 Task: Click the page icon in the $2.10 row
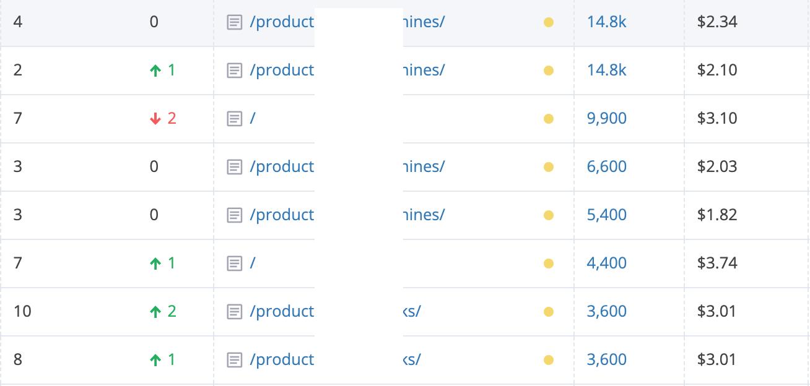click(234, 71)
